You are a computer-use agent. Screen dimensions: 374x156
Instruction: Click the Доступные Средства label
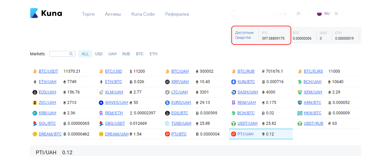click(x=244, y=35)
